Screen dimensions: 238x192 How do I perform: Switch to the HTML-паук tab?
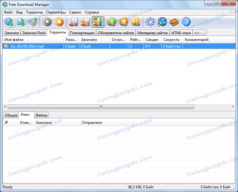coord(181,33)
